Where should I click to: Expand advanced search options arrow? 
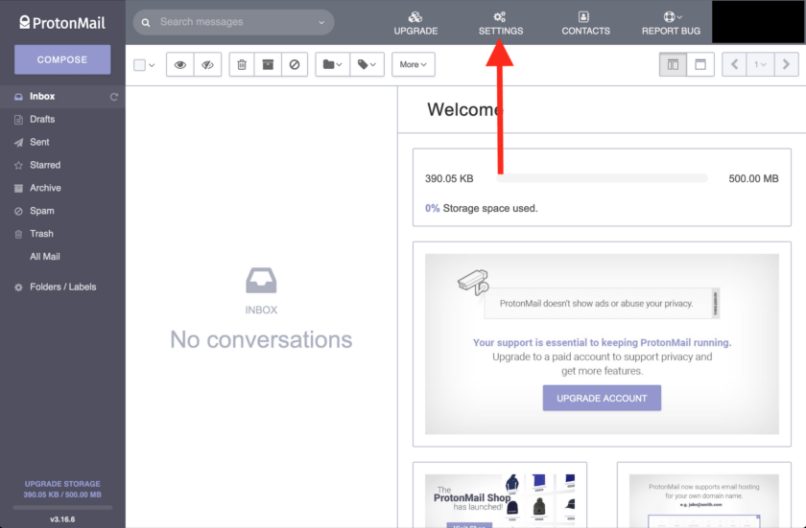pyautogui.click(x=321, y=23)
